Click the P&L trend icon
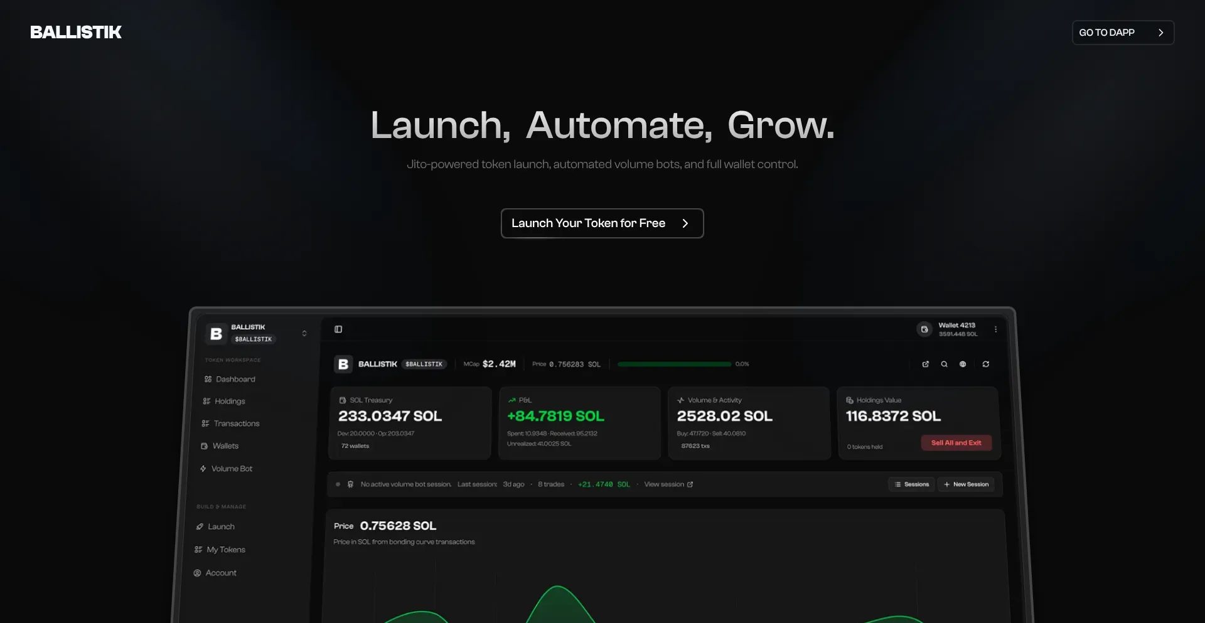The height and width of the screenshot is (623, 1205). (511, 400)
